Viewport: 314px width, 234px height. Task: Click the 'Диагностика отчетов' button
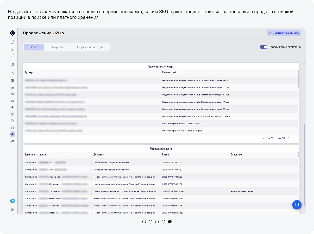284,33
